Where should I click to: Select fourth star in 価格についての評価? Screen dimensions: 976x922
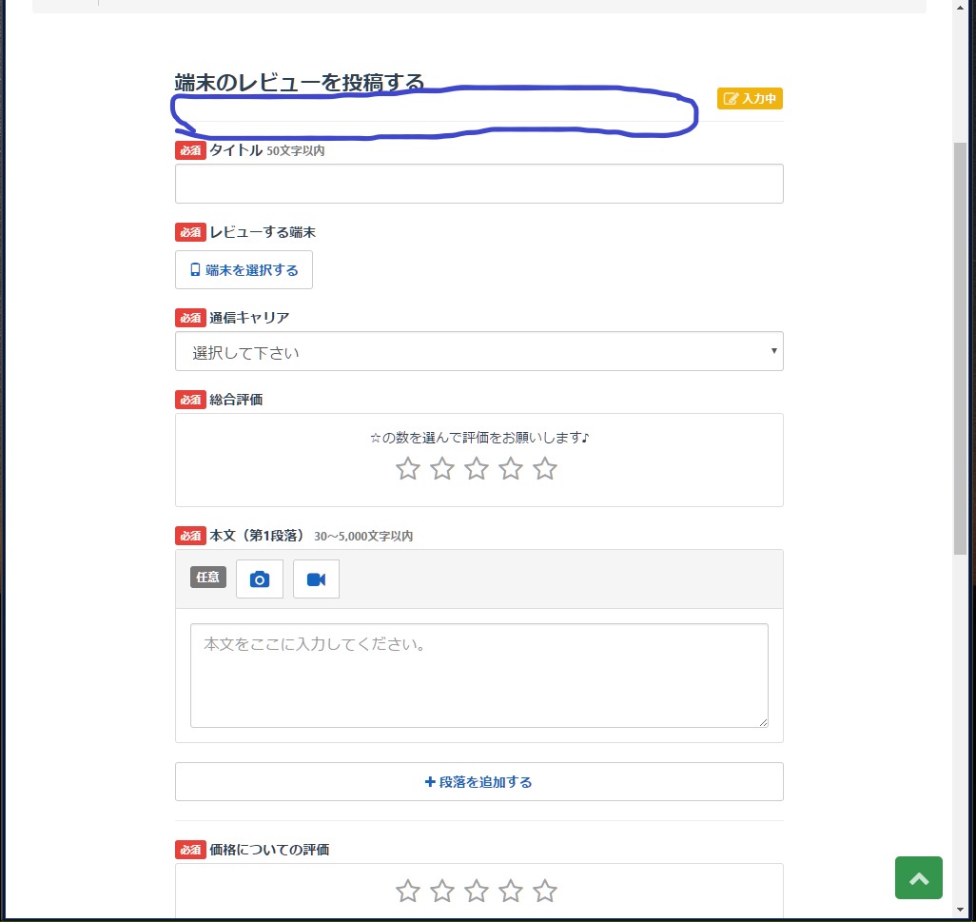pyautogui.click(x=511, y=892)
